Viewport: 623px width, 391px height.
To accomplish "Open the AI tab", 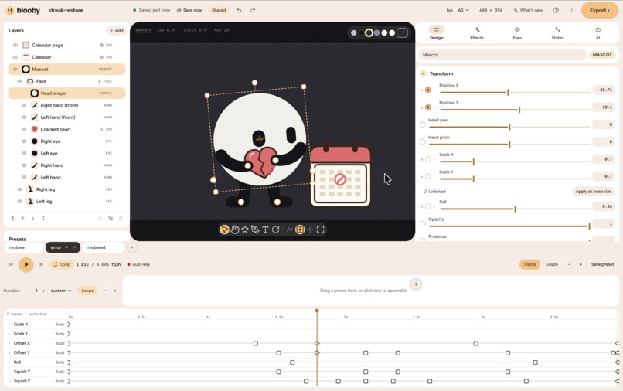I will tap(598, 32).
